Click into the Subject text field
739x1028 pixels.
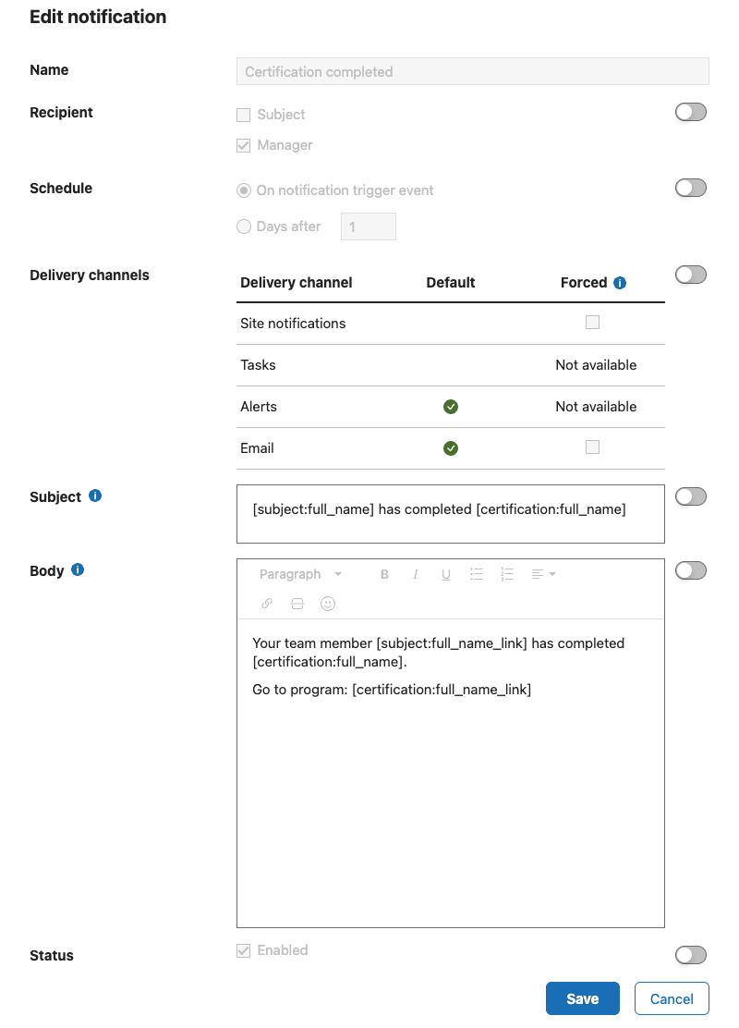click(451, 514)
